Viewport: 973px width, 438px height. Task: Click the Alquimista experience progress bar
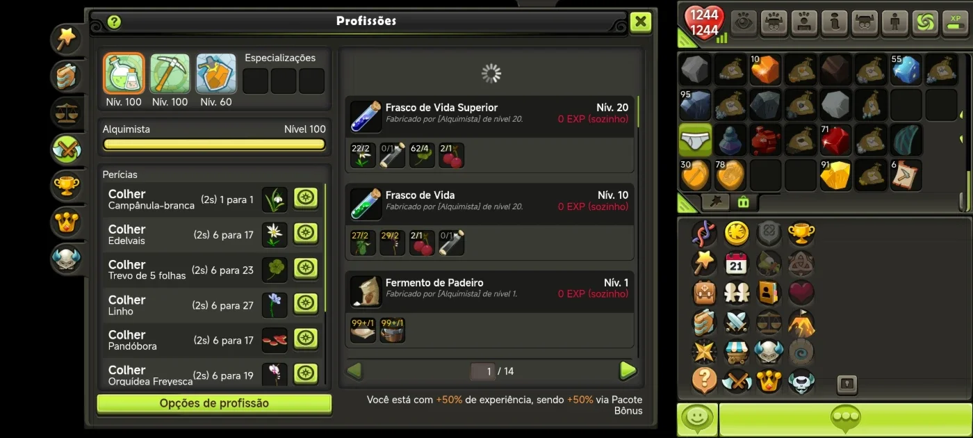coord(214,145)
